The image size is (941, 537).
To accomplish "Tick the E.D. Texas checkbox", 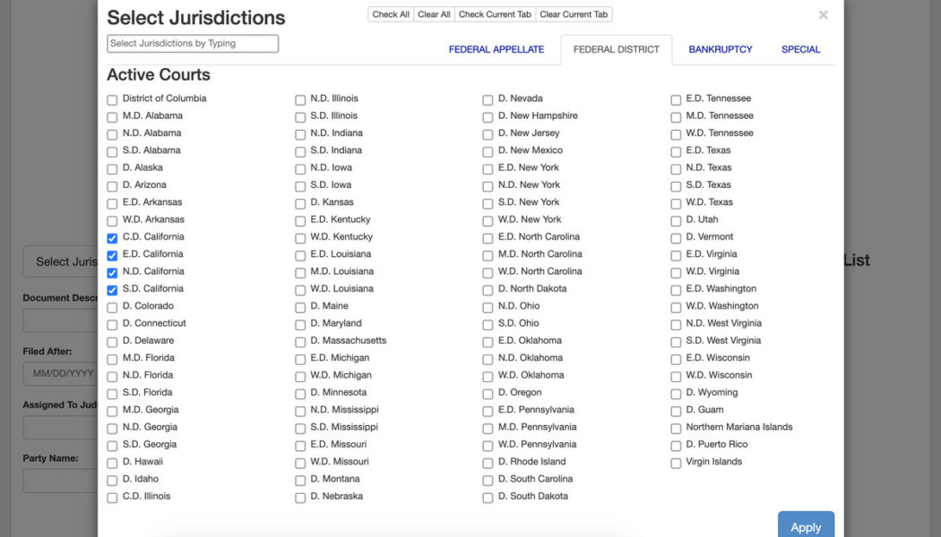I will (676, 151).
